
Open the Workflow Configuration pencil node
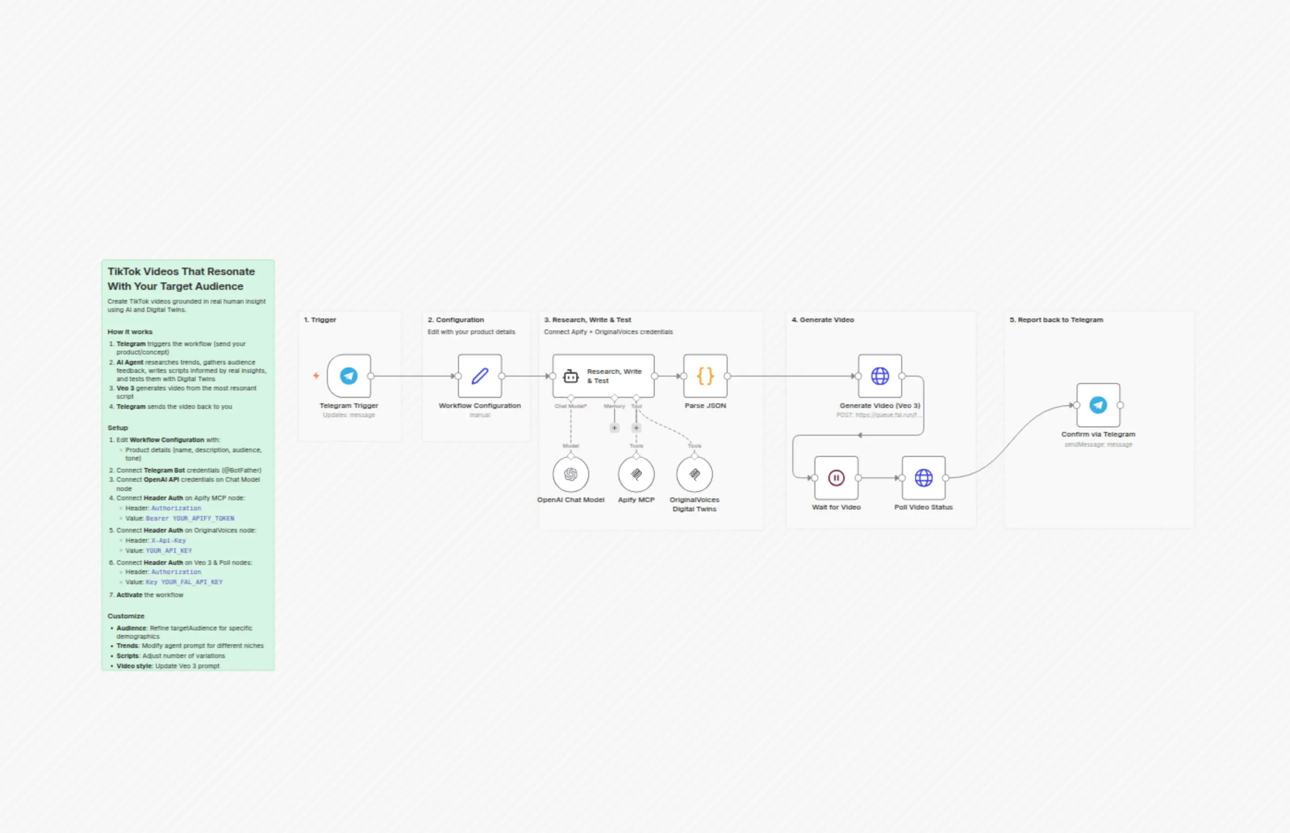pyautogui.click(x=479, y=375)
